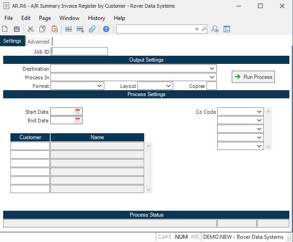Expand the Process In dropdown
This screenshot has width=293, height=242.
[212, 77]
